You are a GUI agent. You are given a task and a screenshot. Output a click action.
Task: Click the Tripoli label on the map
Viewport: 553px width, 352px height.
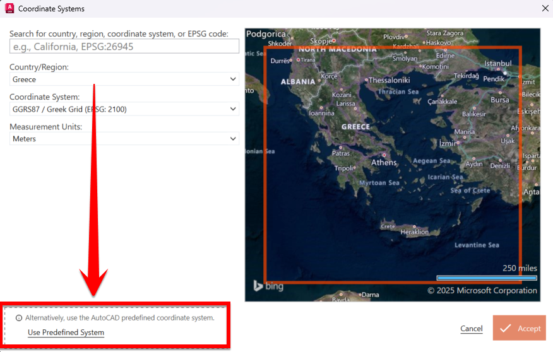343,168
